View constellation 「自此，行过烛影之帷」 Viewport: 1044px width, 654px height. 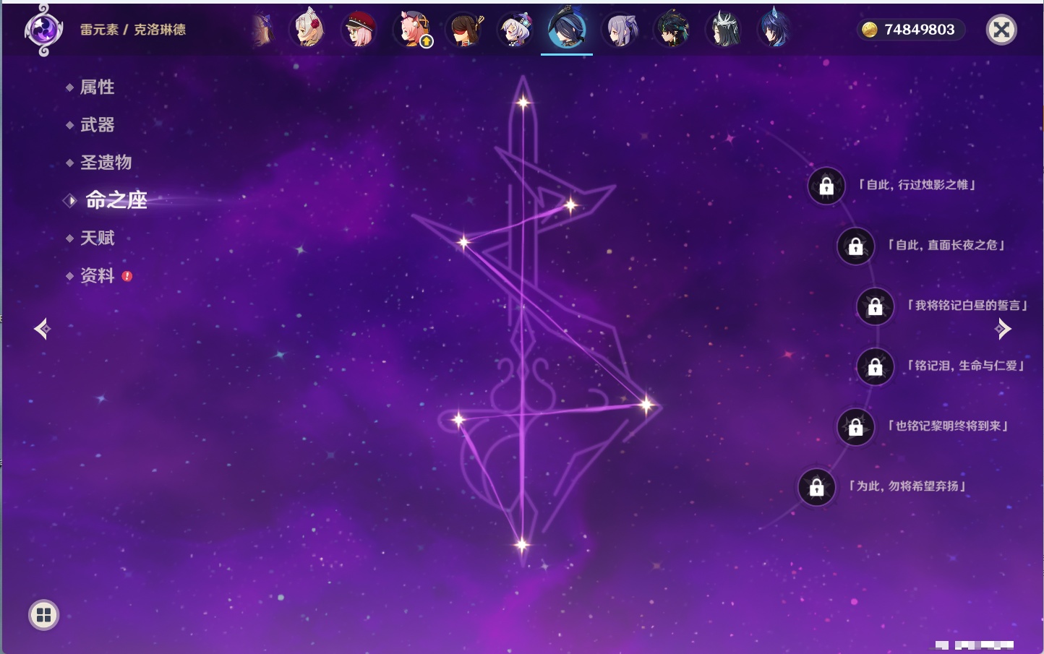click(x=917, y=185)
